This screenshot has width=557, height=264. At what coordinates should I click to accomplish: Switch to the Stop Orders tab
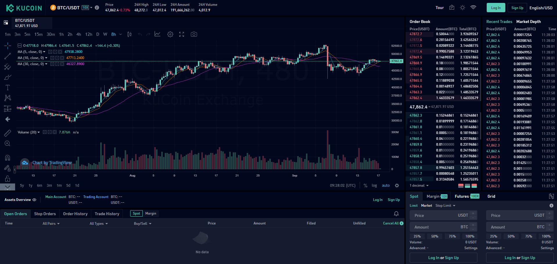click(x=45, y=214)
